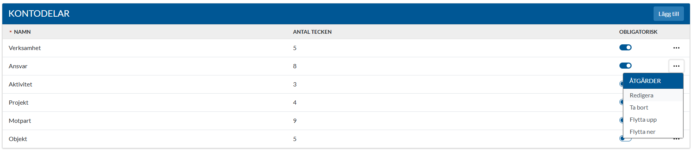Image resolution: width=693 pixels, height=152 pixels.
Task: Click the Obligatorisk column header
Action: coord(638,32)
